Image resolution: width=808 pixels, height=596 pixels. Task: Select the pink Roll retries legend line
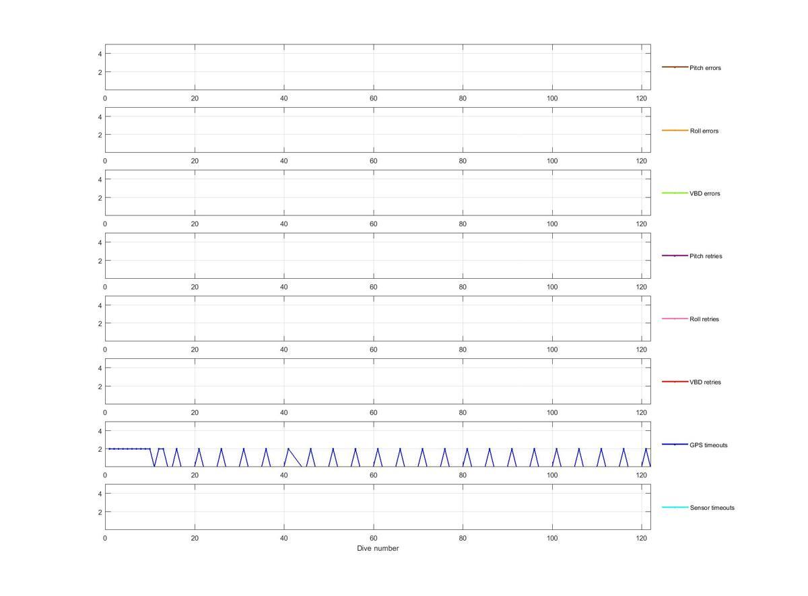675,319
